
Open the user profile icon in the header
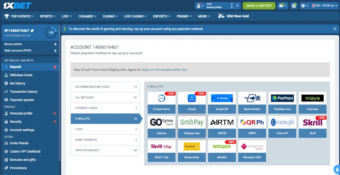[x=200, y=6]
